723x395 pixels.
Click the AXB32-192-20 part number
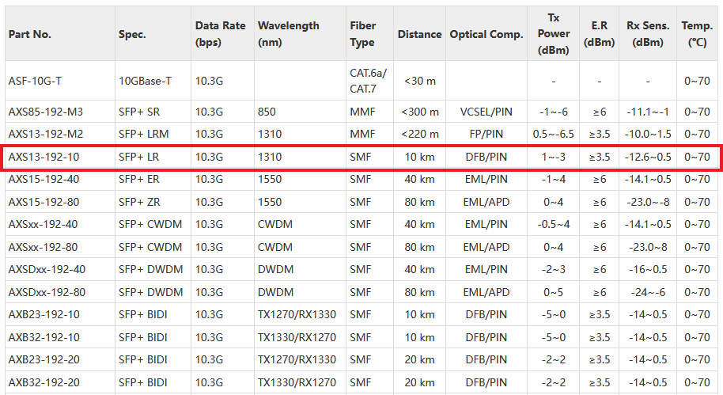click(44, 382)
